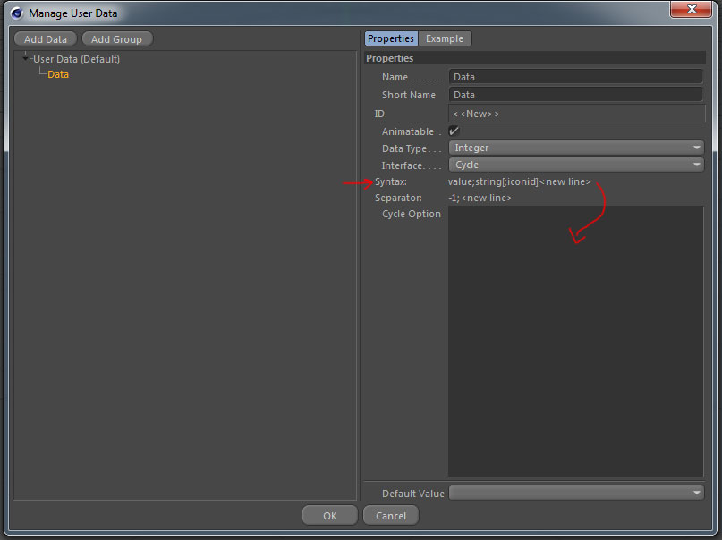The width and height of the screenshot is (722, 540).
Task: Click the 'Interface' label
Action: pos(402,165)
